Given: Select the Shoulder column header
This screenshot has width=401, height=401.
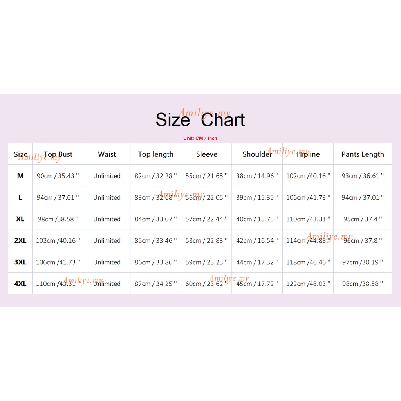Looking at the screenshot, I should [257, 154].
